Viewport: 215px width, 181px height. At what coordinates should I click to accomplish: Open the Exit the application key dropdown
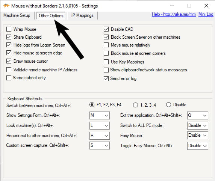pyautogui.click(x=198, y=115)
